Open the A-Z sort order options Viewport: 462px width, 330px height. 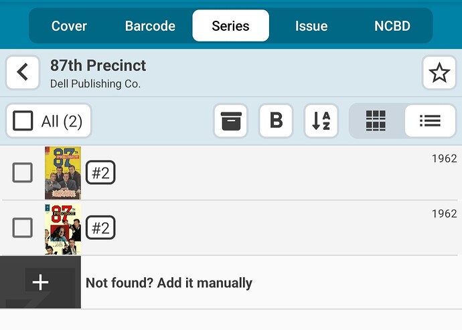321,121
